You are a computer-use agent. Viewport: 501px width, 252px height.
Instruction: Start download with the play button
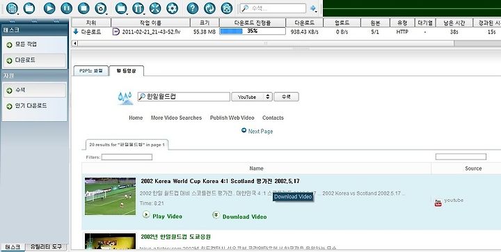click(49, 8)
